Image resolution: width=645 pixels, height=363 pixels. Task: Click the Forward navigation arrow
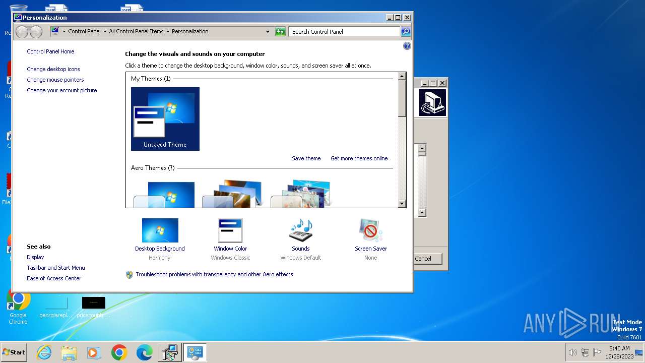[x=36, y=32]
